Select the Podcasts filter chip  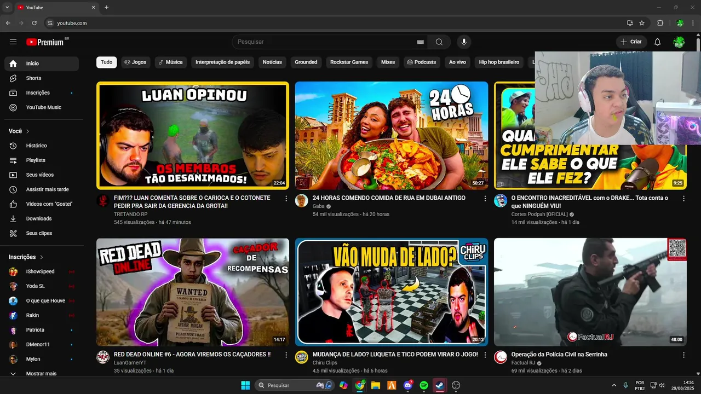[421, 62]
